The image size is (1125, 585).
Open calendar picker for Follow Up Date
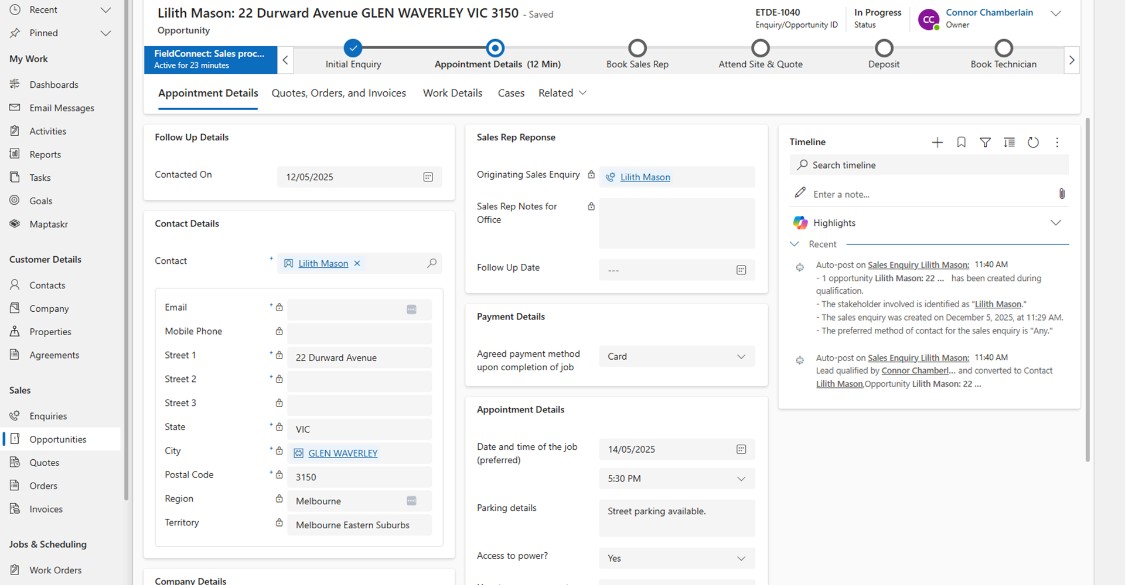pyautogui.click(x=741, y=270)
